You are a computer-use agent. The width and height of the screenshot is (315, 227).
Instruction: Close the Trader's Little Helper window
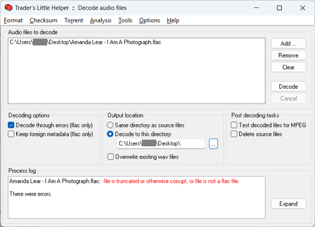tap(303, 8)
